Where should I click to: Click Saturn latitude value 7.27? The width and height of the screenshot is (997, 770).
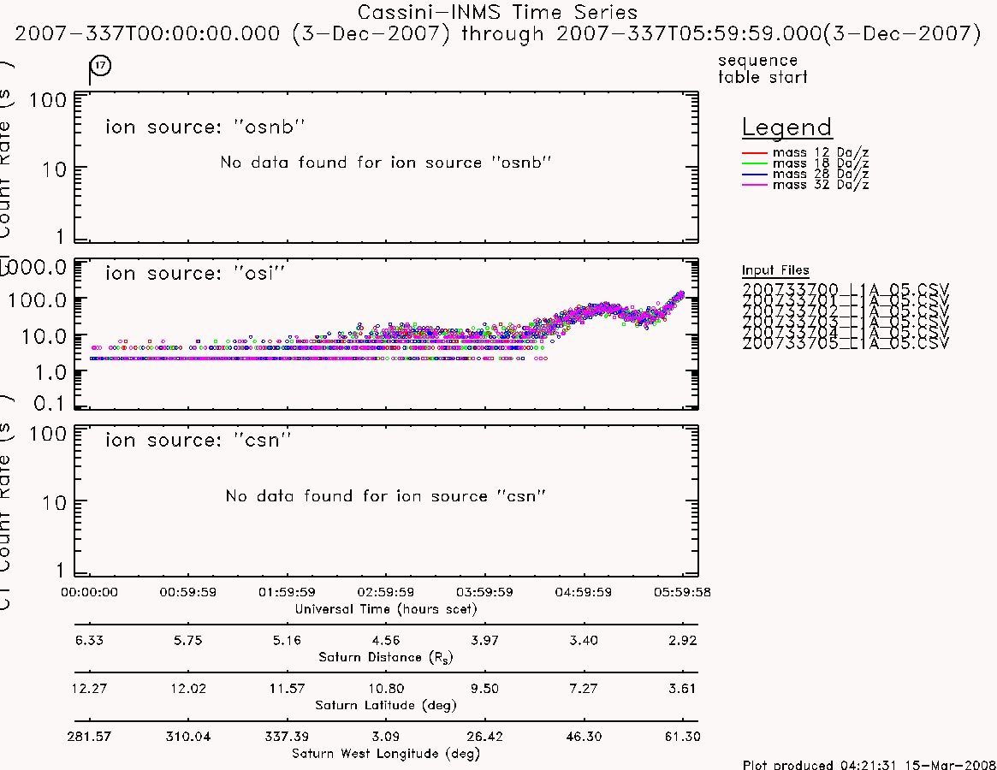(583, 689)
